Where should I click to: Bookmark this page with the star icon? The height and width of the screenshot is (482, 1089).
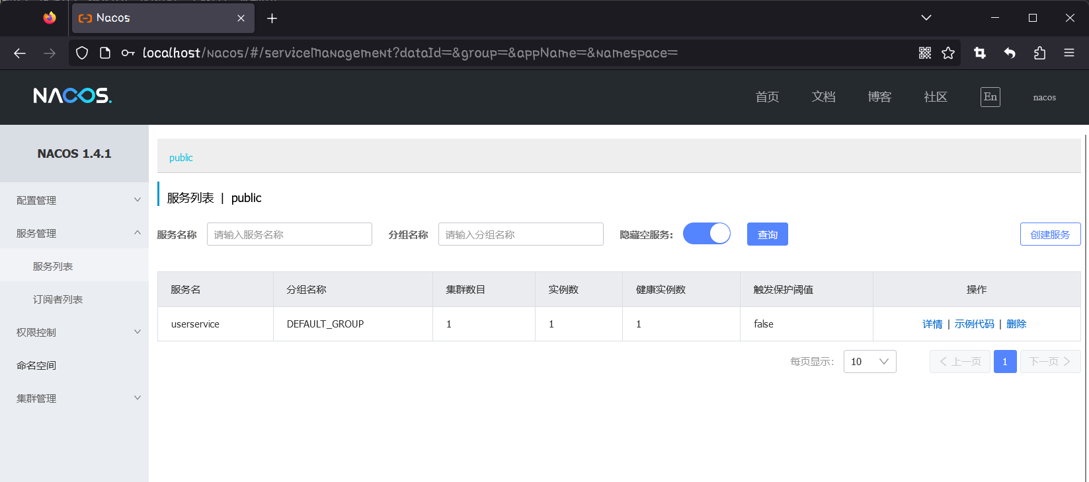(948, 53)
